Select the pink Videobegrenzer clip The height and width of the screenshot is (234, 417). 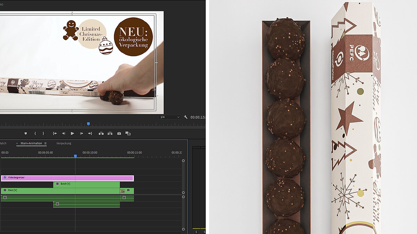(67, 178)
